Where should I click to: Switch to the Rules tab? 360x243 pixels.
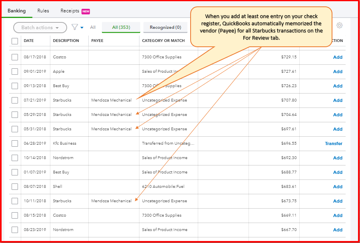pyautogui.click(x=43, y=11)
